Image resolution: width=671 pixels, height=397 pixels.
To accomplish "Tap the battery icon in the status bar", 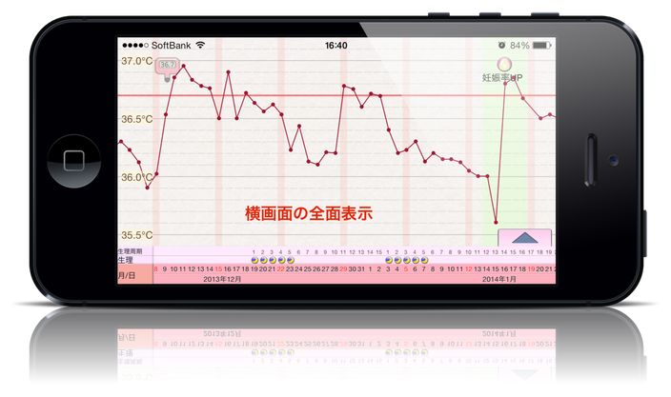I will 541,46.
